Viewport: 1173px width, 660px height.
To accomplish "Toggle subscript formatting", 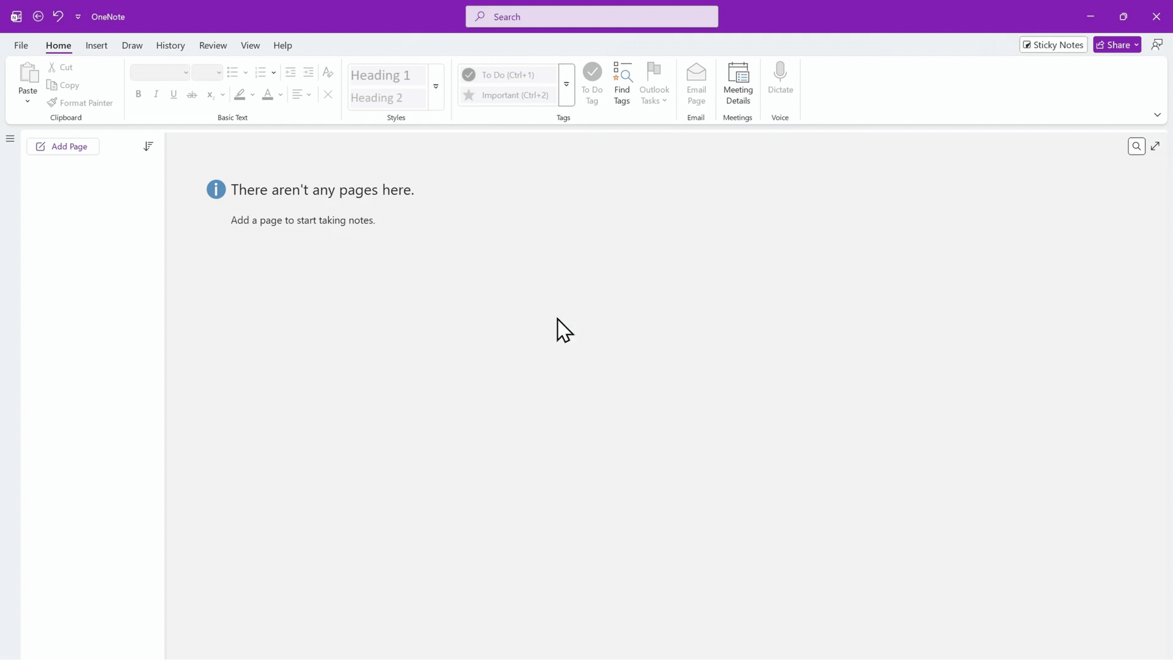I will click(211, 94).
